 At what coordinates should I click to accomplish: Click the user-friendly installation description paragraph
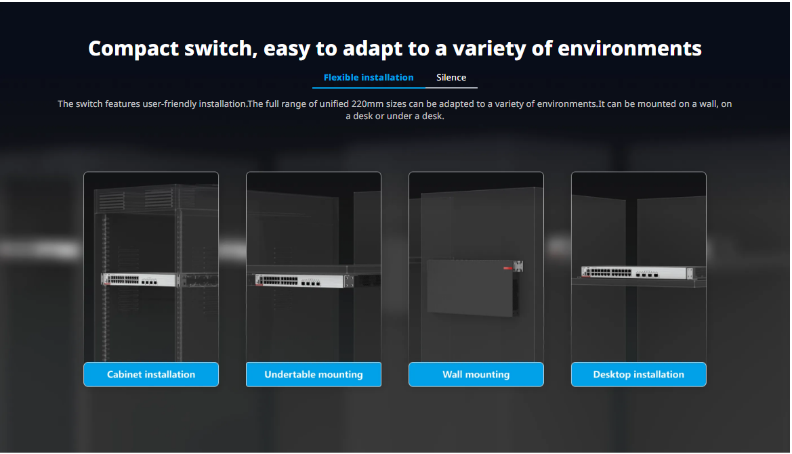395,110
